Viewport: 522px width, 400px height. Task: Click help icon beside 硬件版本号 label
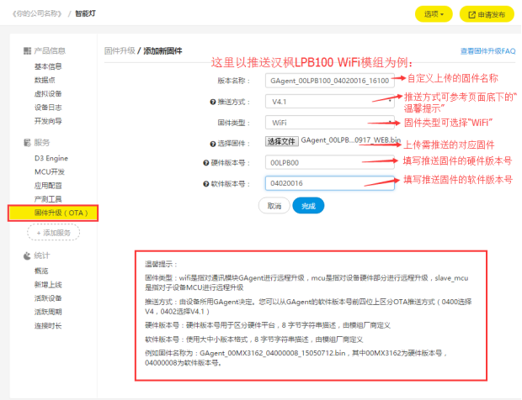click(206, 162)
